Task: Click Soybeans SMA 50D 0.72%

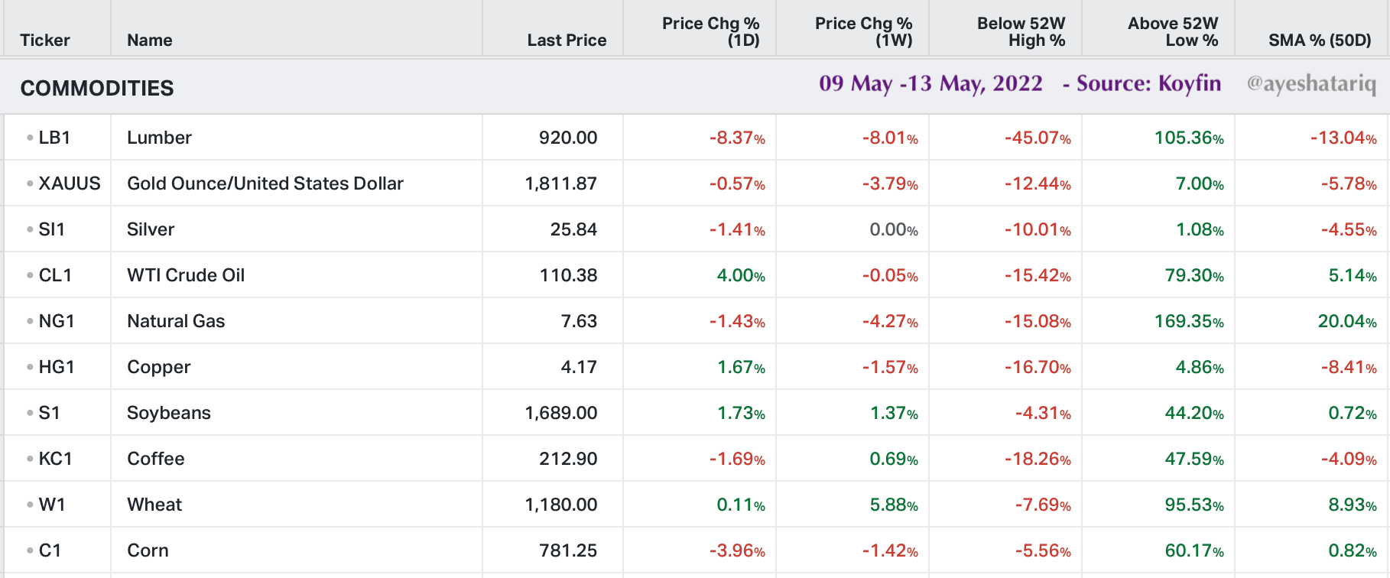Action: [x=1353, y=413]
